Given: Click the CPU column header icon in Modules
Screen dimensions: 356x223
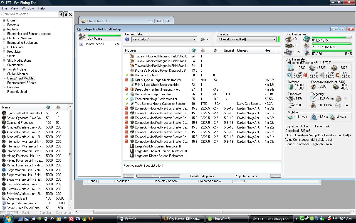Looking at the screenshot, I should (194, 50).
